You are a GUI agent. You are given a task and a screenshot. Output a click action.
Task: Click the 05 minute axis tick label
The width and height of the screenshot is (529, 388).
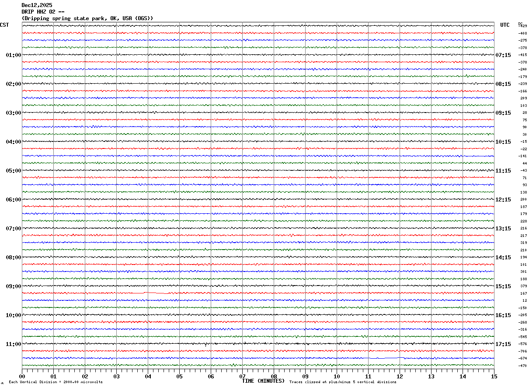[179, 376]
